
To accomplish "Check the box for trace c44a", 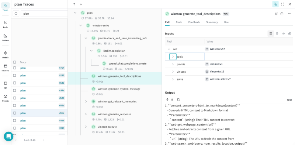I will tap(14, 90).
